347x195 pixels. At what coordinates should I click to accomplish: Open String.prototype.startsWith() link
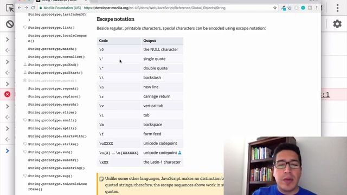(x=57, y=136)
